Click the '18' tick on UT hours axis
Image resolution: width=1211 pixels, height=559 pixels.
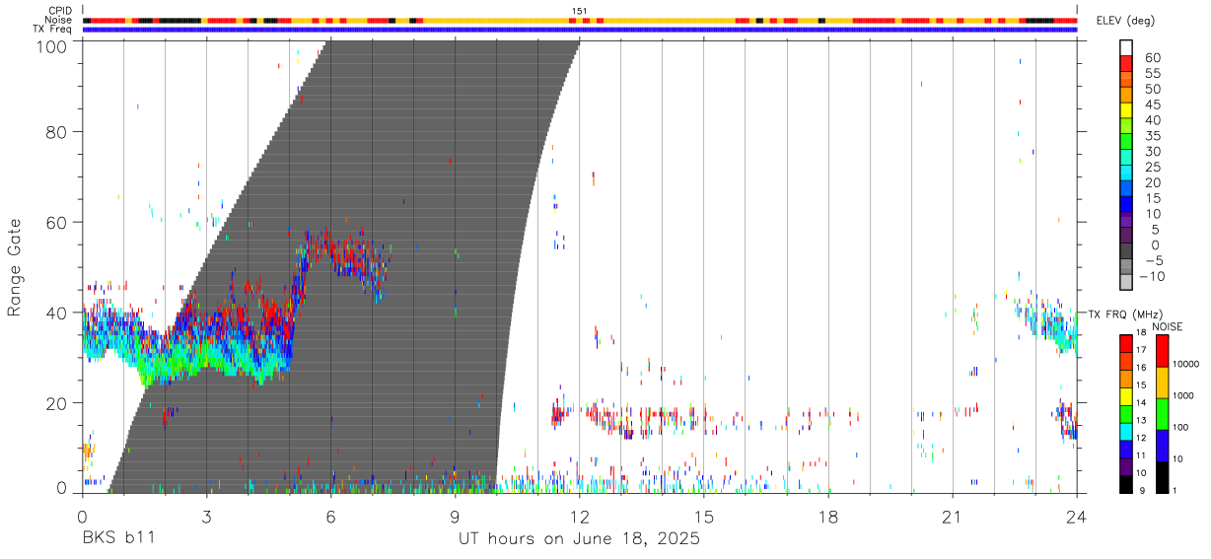coord(827,517)
